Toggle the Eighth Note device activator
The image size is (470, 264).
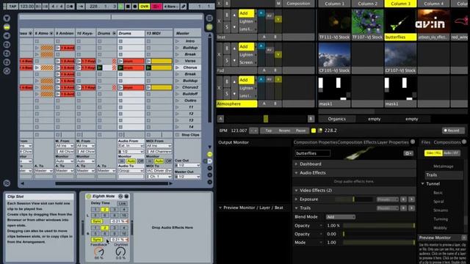(x=88, y=197)
